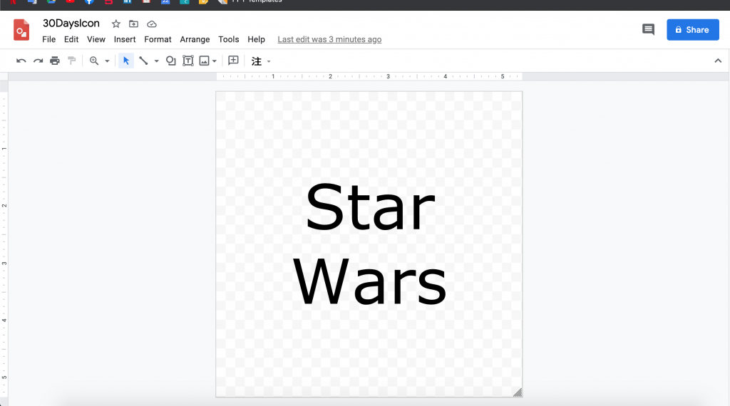Viewport: 730px width, 406px height.
Task: Hide the menus with the chevron
Action: pos(718,61)
